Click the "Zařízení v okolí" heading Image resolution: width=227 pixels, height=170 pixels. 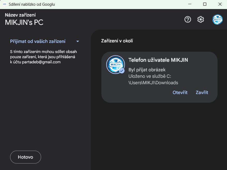pos(117,41)
